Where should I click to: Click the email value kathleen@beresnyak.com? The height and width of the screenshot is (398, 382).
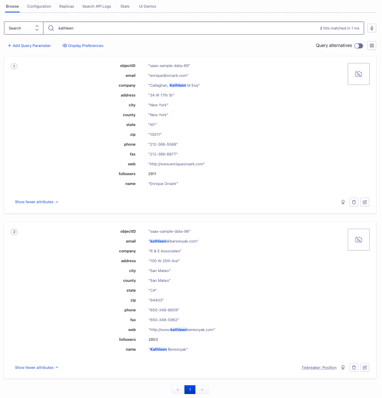click(174, 241)
